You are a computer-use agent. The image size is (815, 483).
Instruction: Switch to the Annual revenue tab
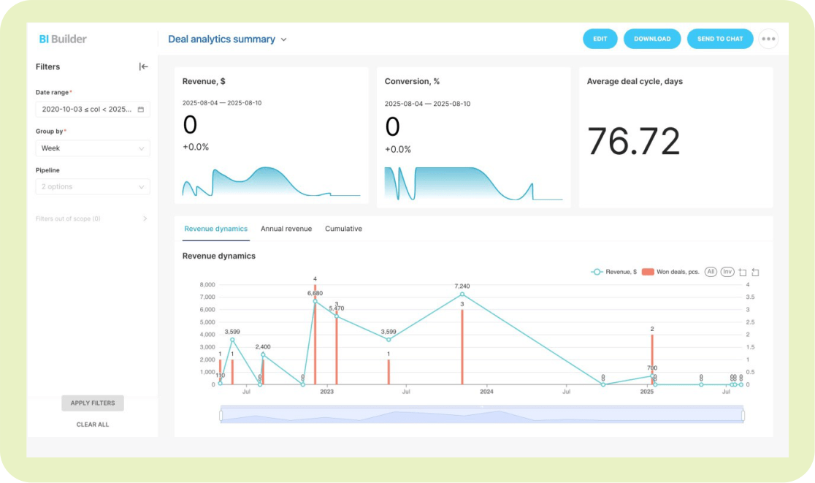[286, 229]
